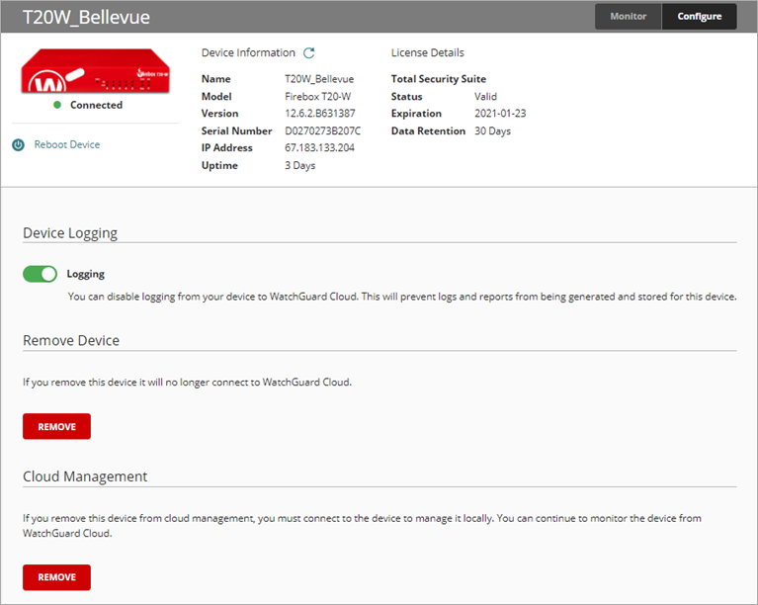The height and width of the screenshot is (605, 758).
Task: Click the License Details heading
Action: pyautogui.click(x=427, y=52)
